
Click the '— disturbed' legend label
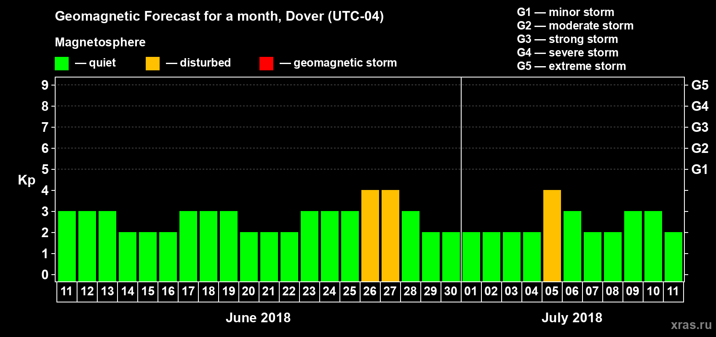(x=198, y=63)
